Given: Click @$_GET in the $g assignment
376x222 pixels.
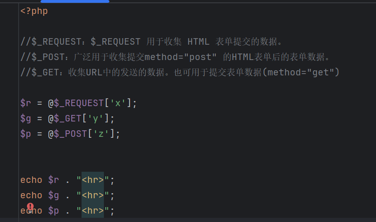Looking at the screenshot, I should 65,119.
